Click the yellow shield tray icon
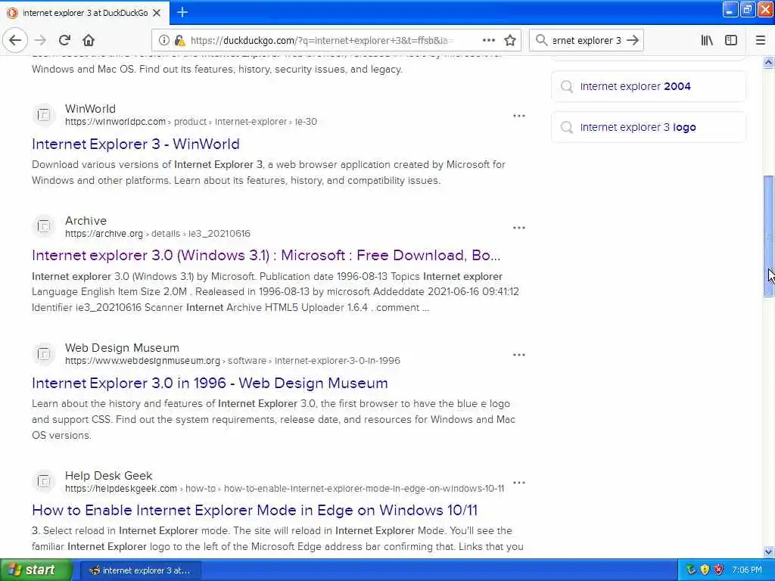This screenshot has height=581, width=775. coord(705,570)
